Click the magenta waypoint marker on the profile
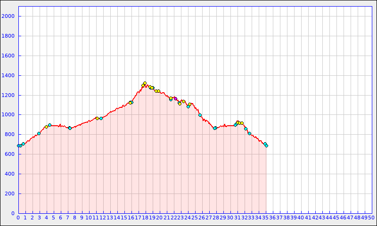 tap(175, 98)
